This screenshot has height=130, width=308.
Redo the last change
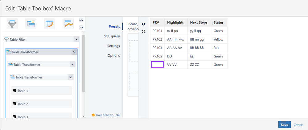[x=81, y=27]
